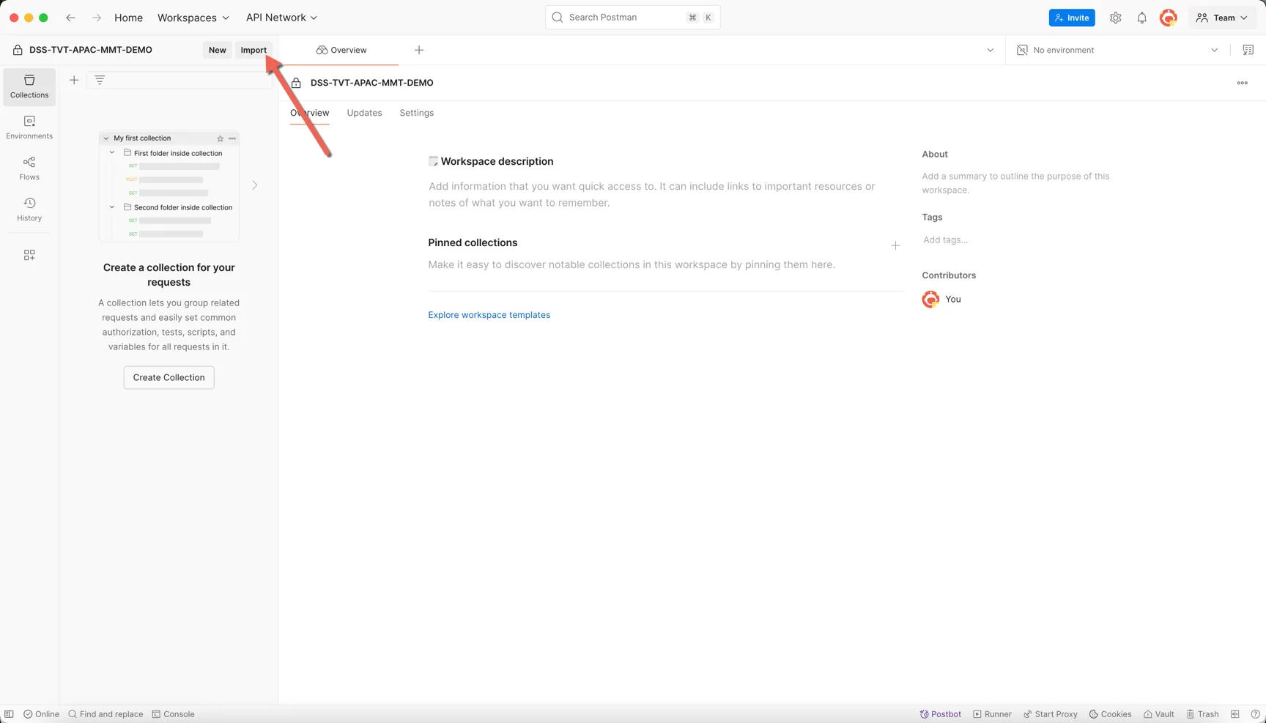1266x723 pixels.
Task: Go to next onboarding slide chevron
Action: [x=255, y=185]
